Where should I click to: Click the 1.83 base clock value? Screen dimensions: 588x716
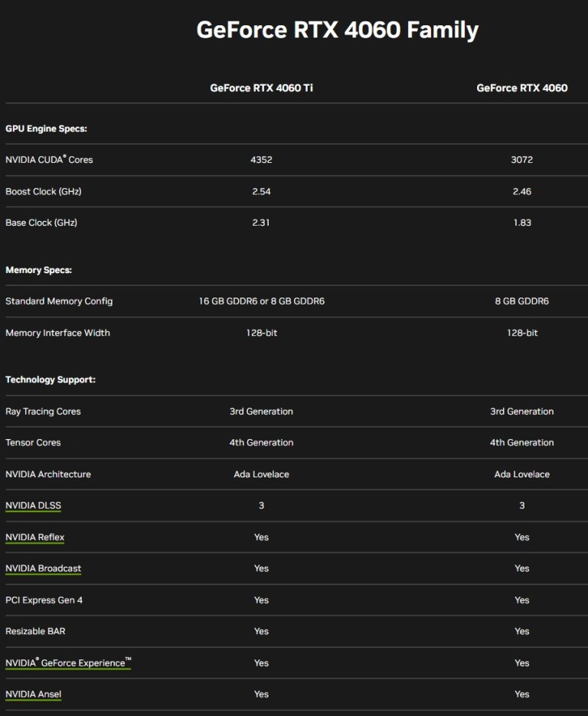click(x=522, y=223)
